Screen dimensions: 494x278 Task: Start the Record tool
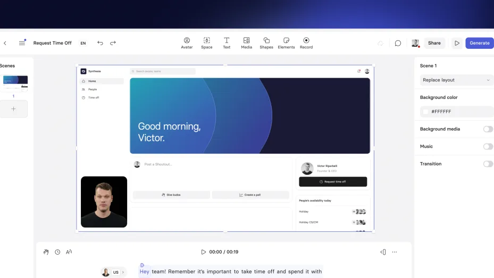[x=306, y=43]
